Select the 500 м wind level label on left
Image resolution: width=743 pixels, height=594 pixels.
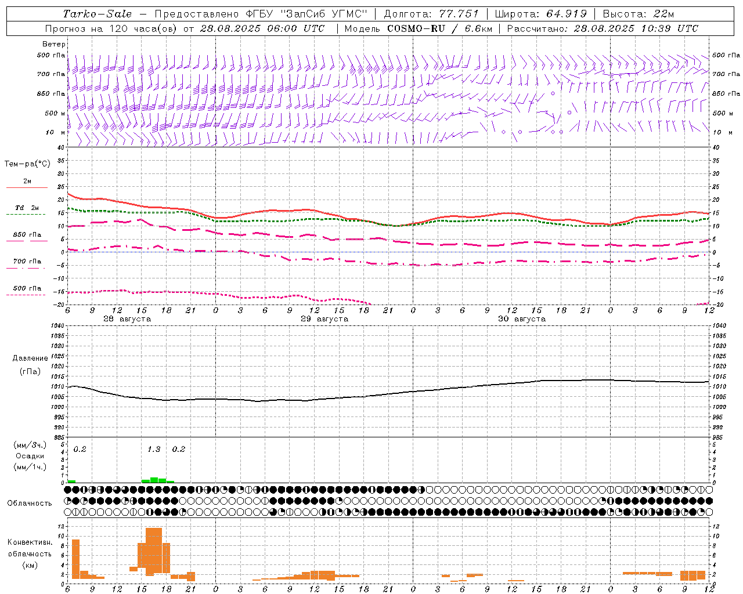tap(55, 113)
